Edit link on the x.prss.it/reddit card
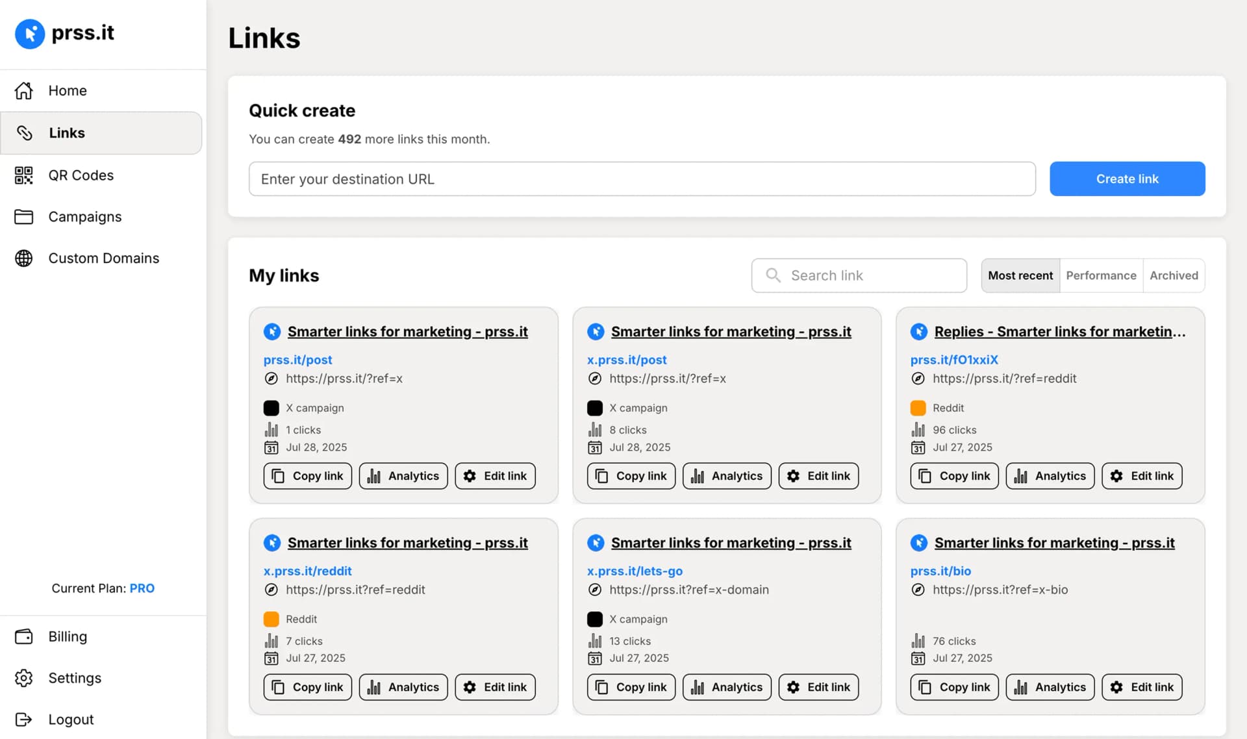The image size is (1247, 739). click(x=495, y=688)
